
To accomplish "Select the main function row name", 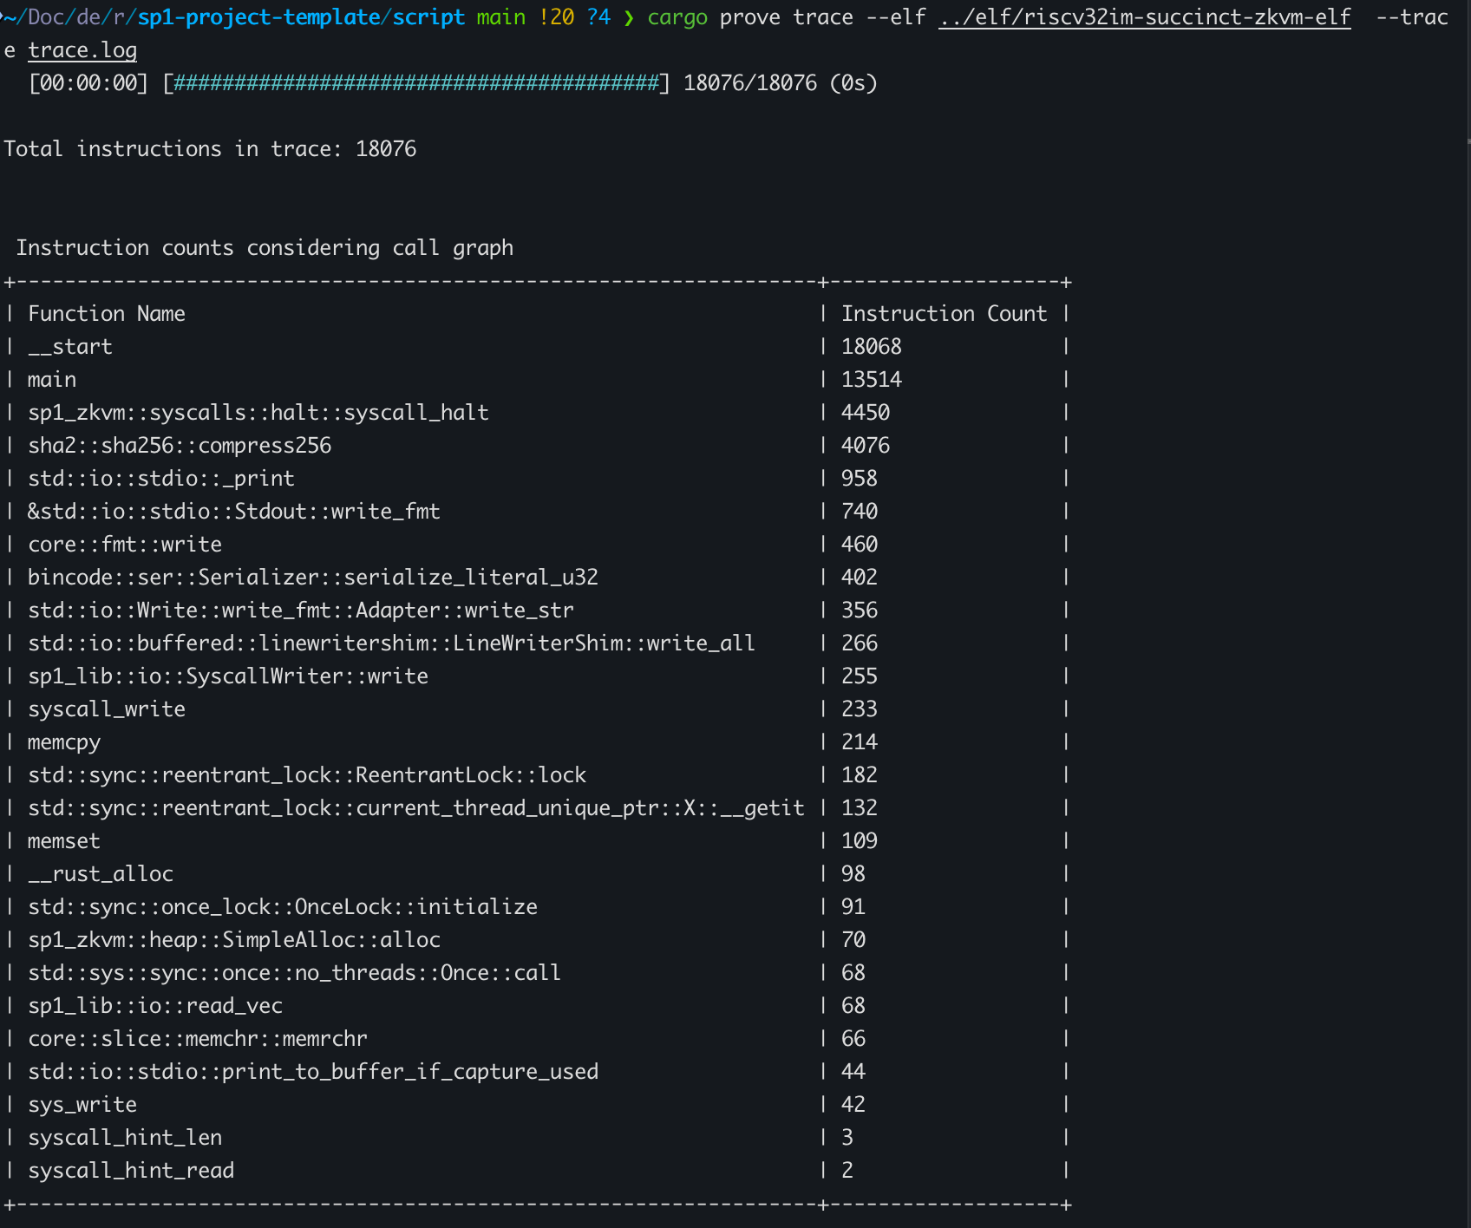I will point(52,380).
